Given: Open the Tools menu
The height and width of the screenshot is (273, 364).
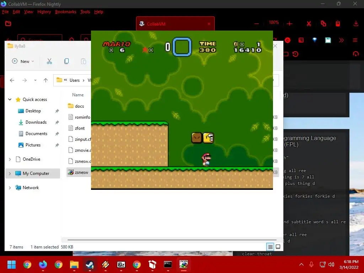Looking at the screenshot, I should click(x=85, y=12).
